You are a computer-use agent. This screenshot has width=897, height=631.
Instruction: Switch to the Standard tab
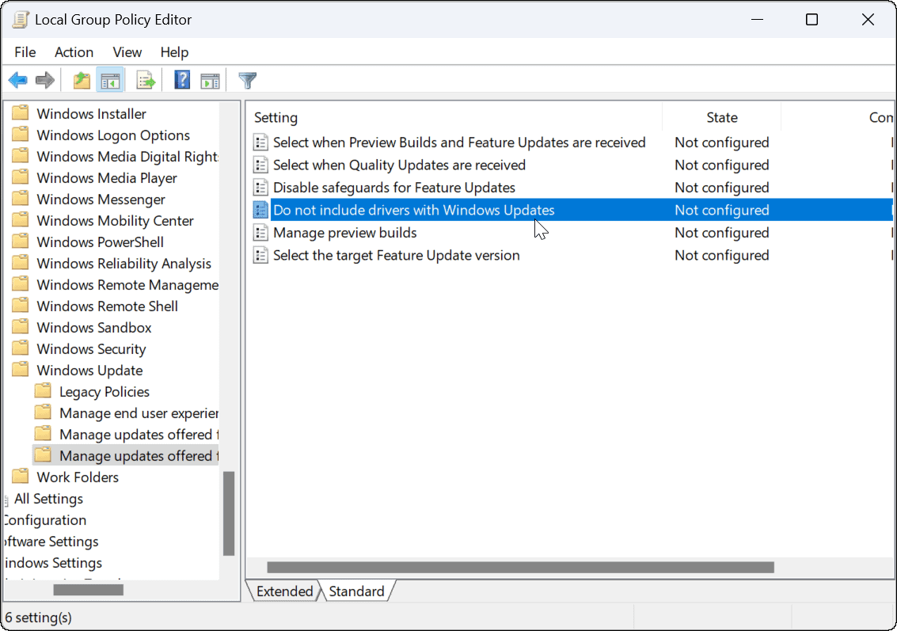[x=356, y=591]
